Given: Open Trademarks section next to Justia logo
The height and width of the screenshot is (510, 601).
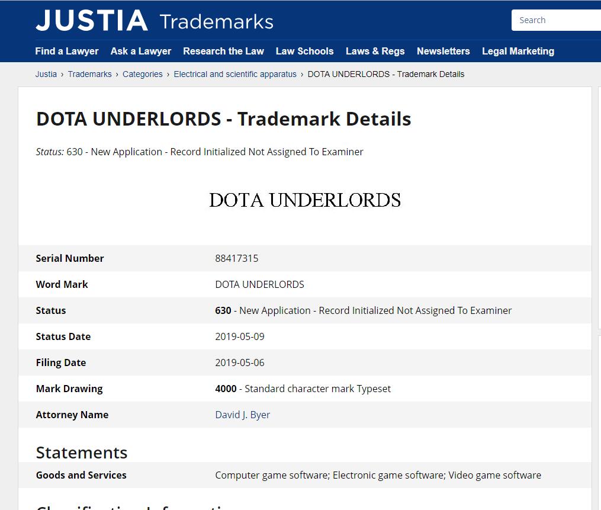Looking at the screenshot, I should pyautogui.click(x=217, y=21).
